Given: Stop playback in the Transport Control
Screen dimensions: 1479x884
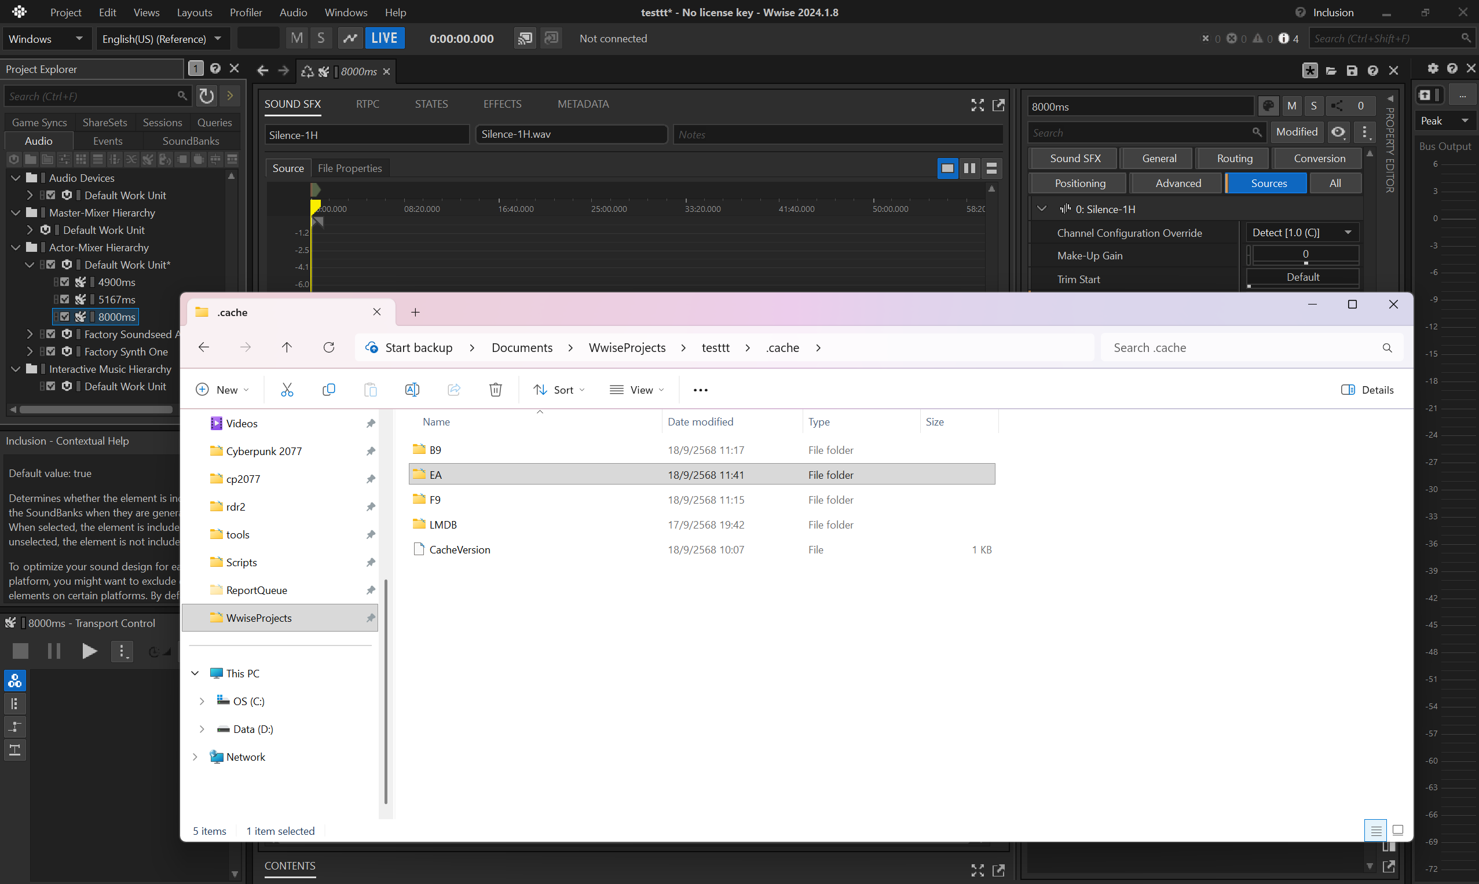Looking at the screenshot, I should (20, 651).
